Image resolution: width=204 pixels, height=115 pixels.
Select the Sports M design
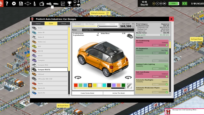click(x=50, y=88)
